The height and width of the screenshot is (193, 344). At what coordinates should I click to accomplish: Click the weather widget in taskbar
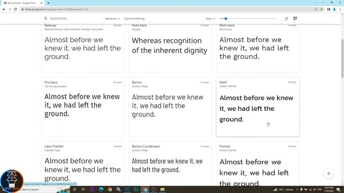(283, 189)
